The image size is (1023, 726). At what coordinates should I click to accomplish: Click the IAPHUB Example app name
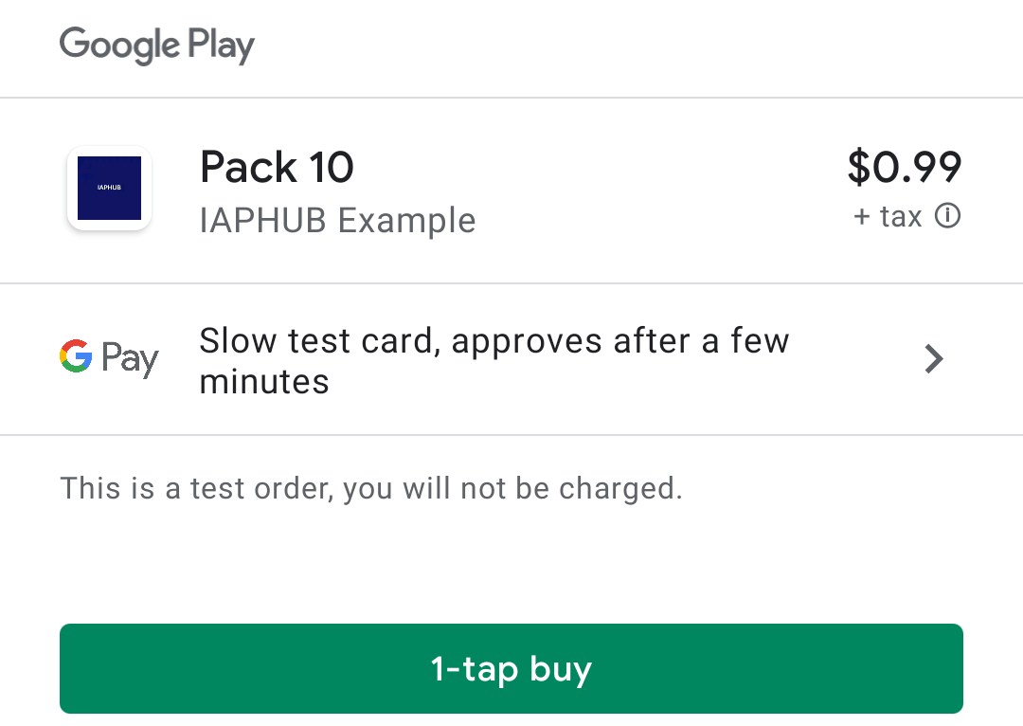[x=337, y=221]
